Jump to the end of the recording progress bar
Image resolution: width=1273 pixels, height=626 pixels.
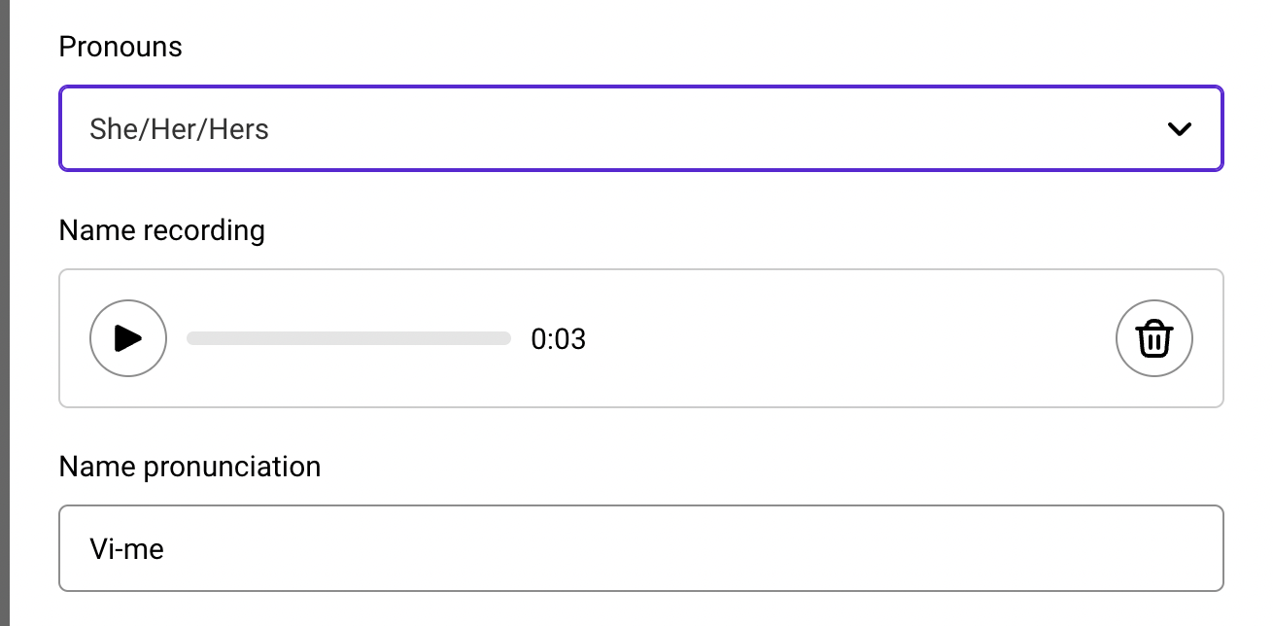tap(508, 338)
